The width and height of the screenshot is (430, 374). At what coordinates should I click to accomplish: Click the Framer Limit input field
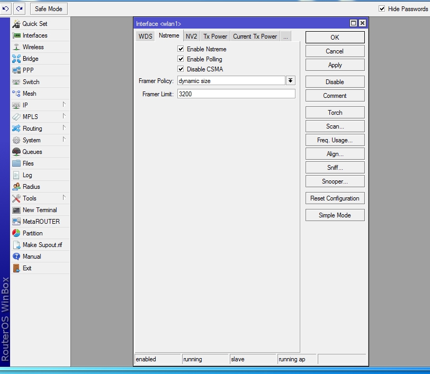click(236, 94)
